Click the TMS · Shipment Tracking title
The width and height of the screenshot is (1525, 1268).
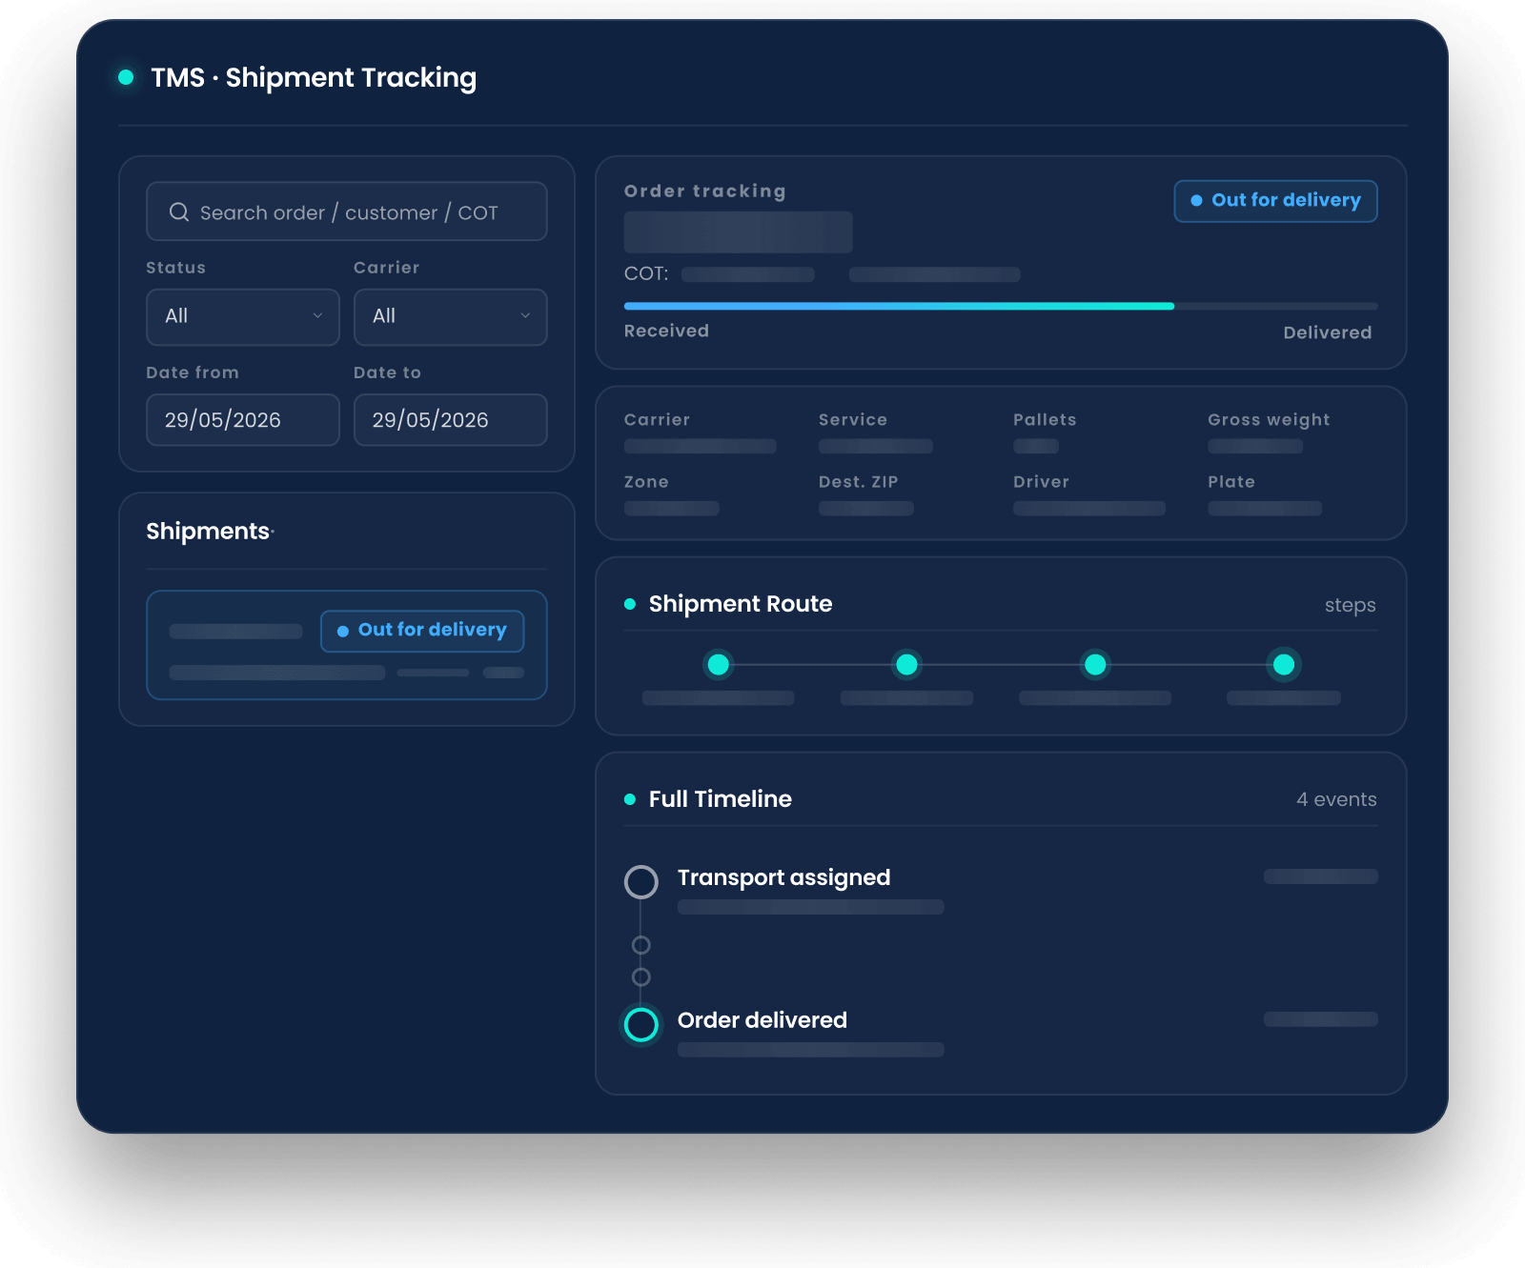(x=314, y=78)
